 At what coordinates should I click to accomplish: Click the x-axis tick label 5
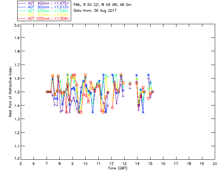point(21,164)
